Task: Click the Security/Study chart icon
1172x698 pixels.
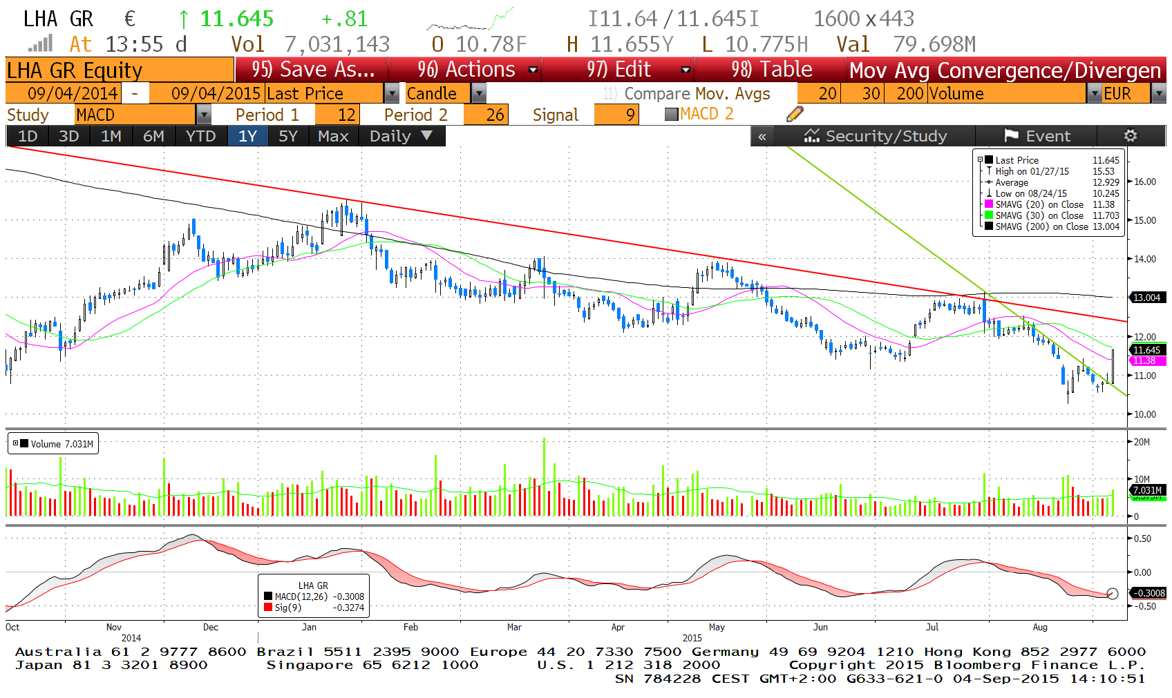Action: (812, 136)
